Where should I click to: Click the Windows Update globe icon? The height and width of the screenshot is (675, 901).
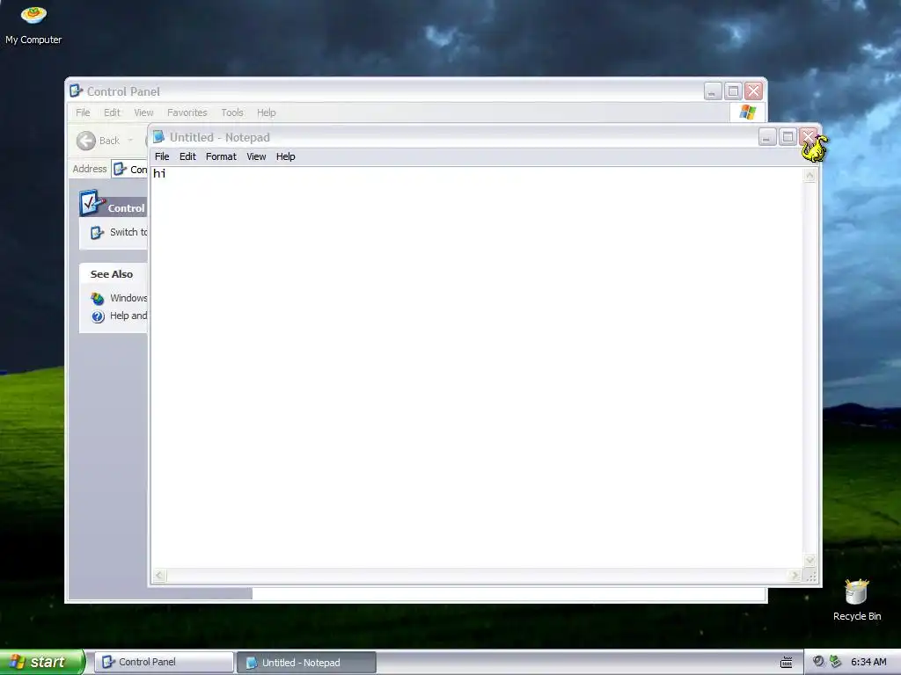coord(98,299)
